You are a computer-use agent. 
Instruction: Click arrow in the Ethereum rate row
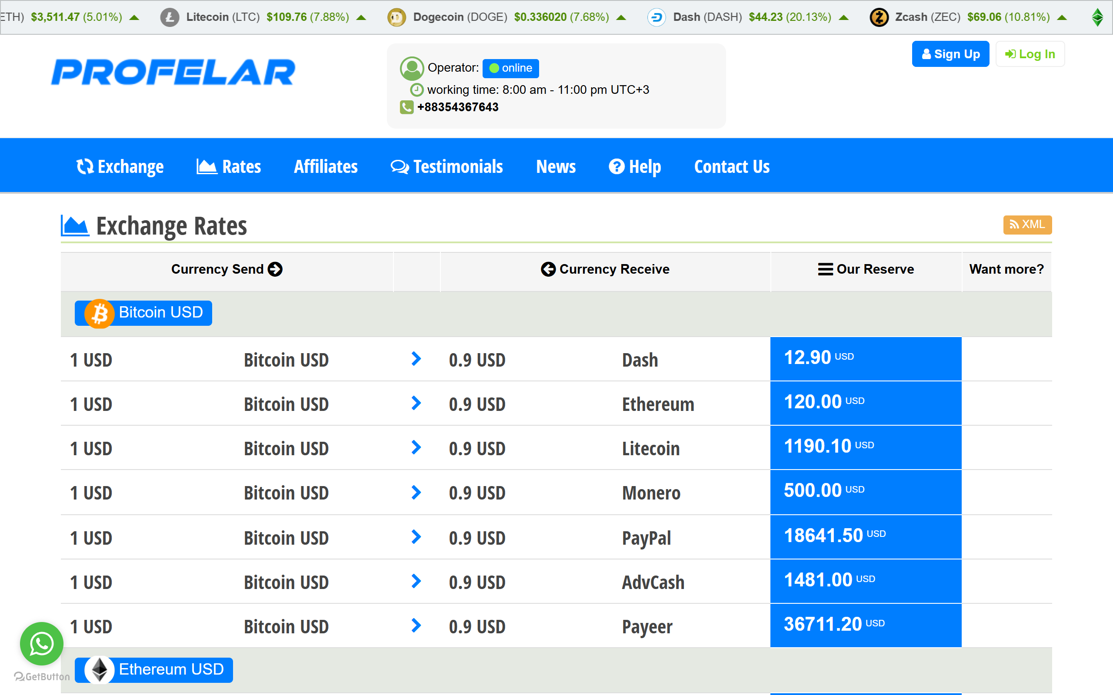(x=416, y=403)
